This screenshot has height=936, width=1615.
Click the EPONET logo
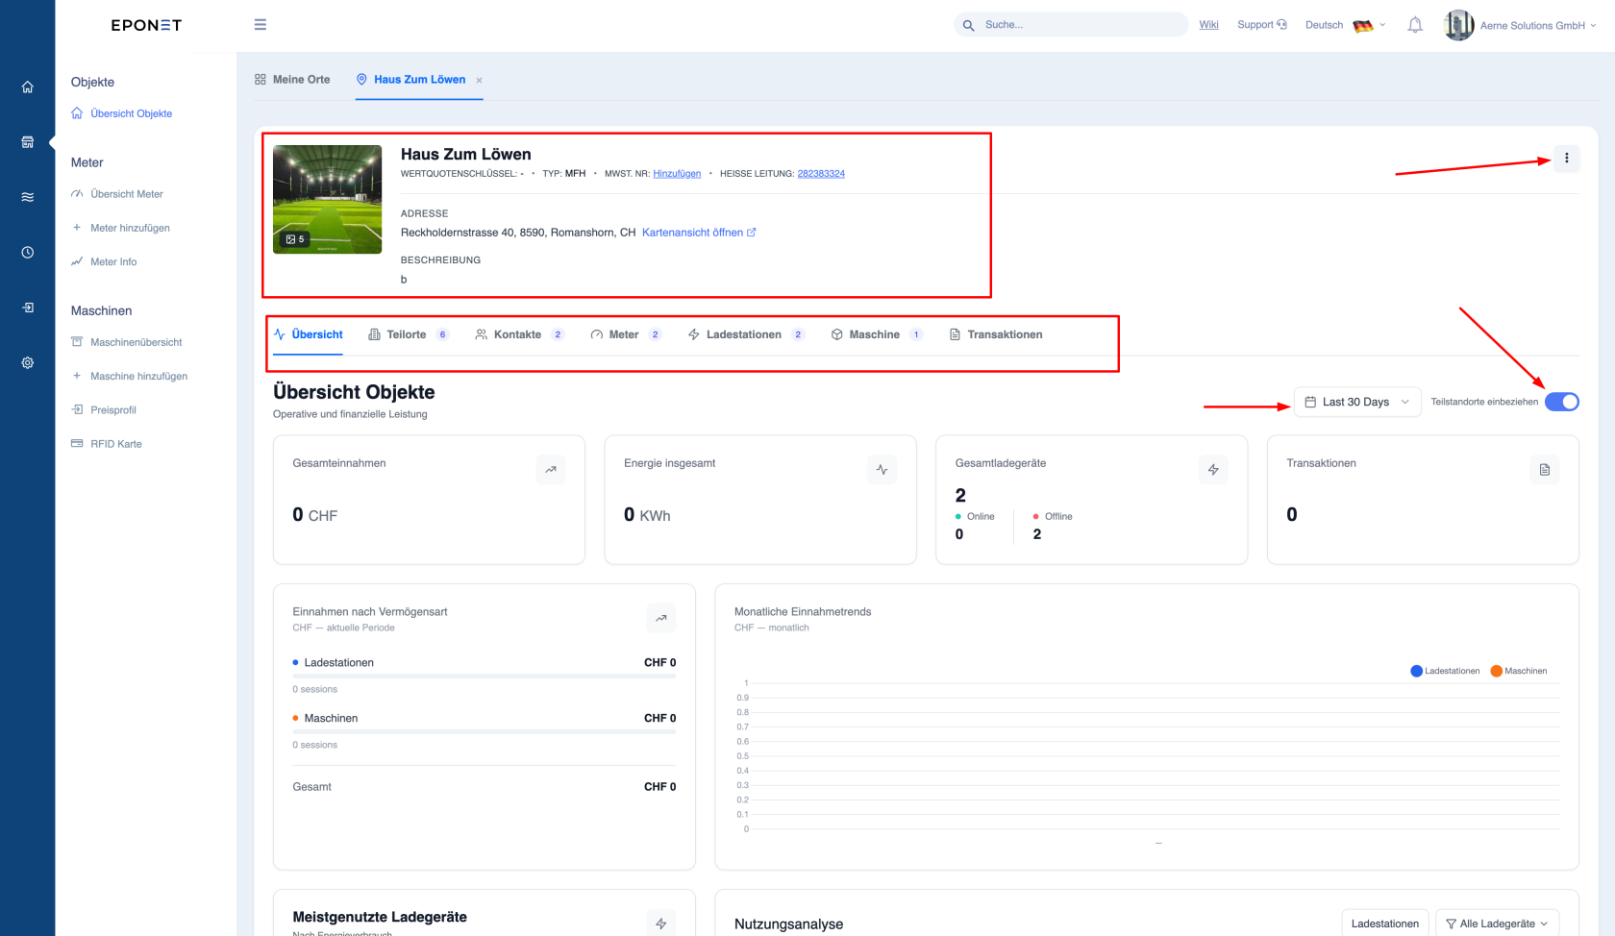point(146,25)
